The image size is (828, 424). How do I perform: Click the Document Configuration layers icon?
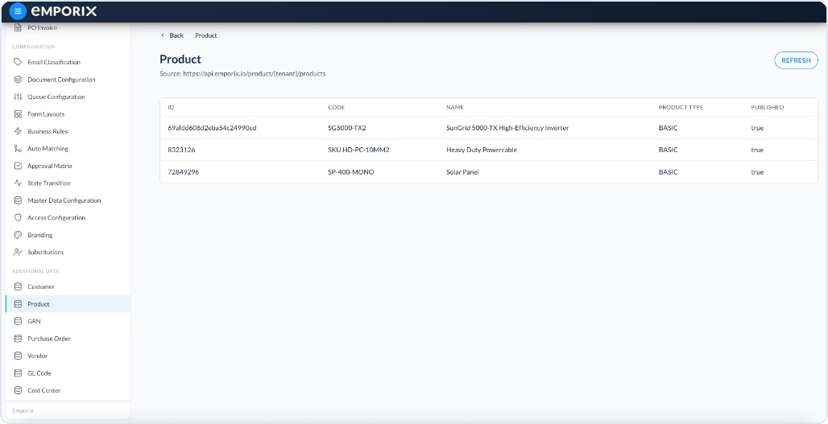pos(18,80)
